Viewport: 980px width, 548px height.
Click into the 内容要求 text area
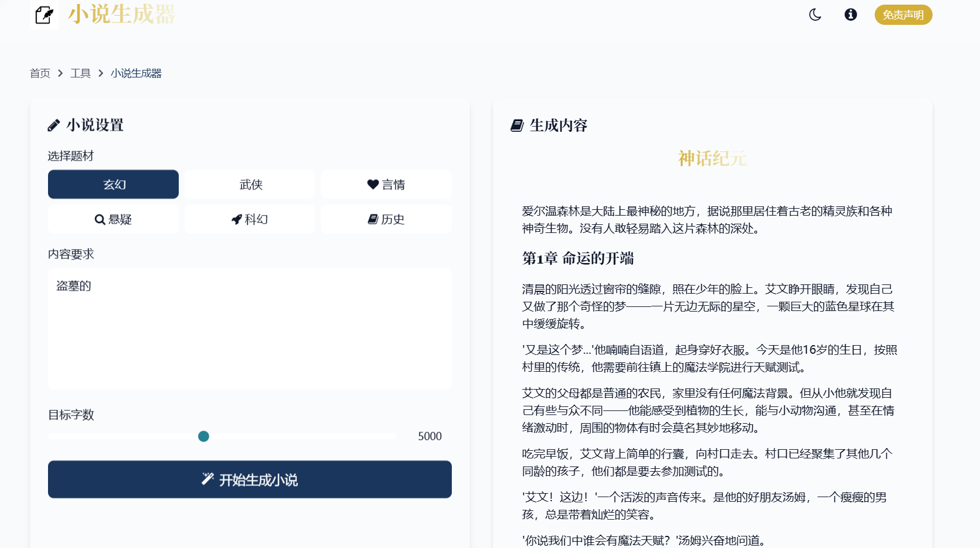point(250,329)
